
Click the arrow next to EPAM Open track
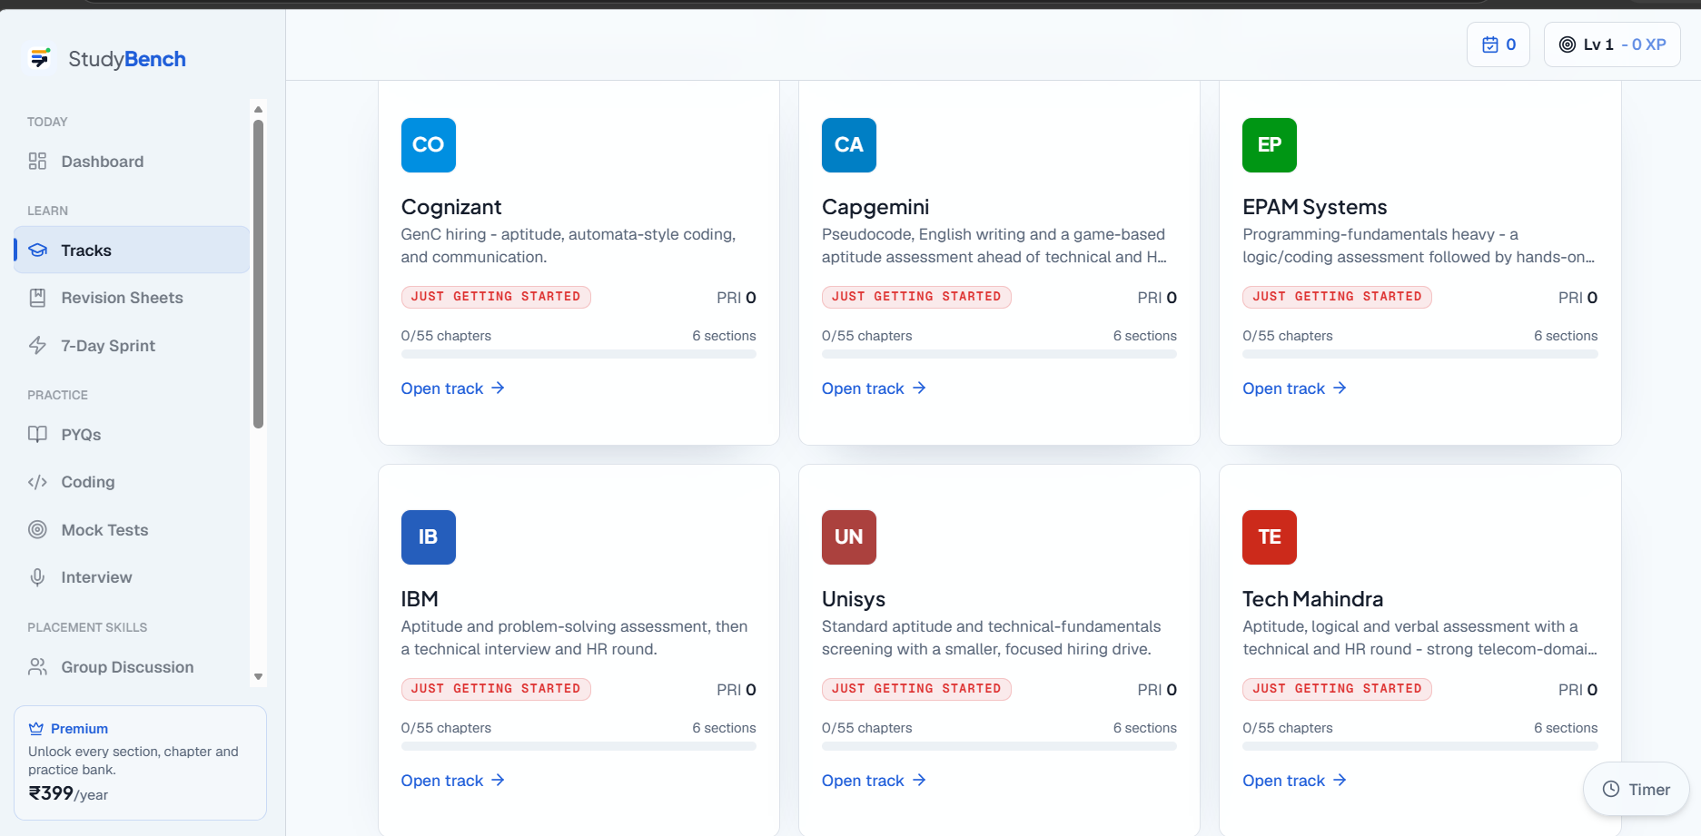(x=1340, y=388)
